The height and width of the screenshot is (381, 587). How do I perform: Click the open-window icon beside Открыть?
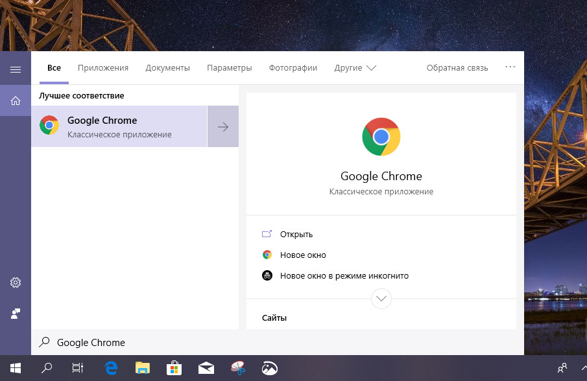[x=267, y=234]
